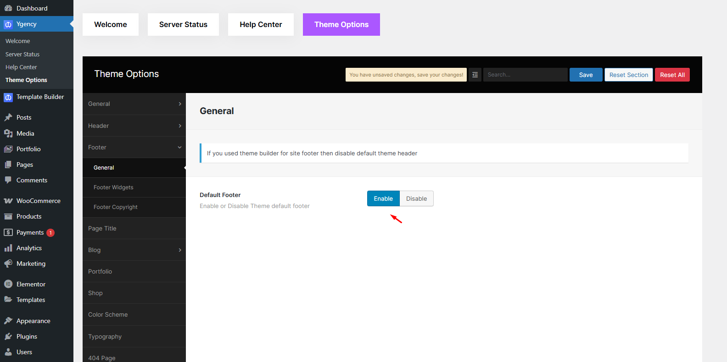The image size is (727, 362).
Task: Expand the General section chevron
Action: (179, 104)
